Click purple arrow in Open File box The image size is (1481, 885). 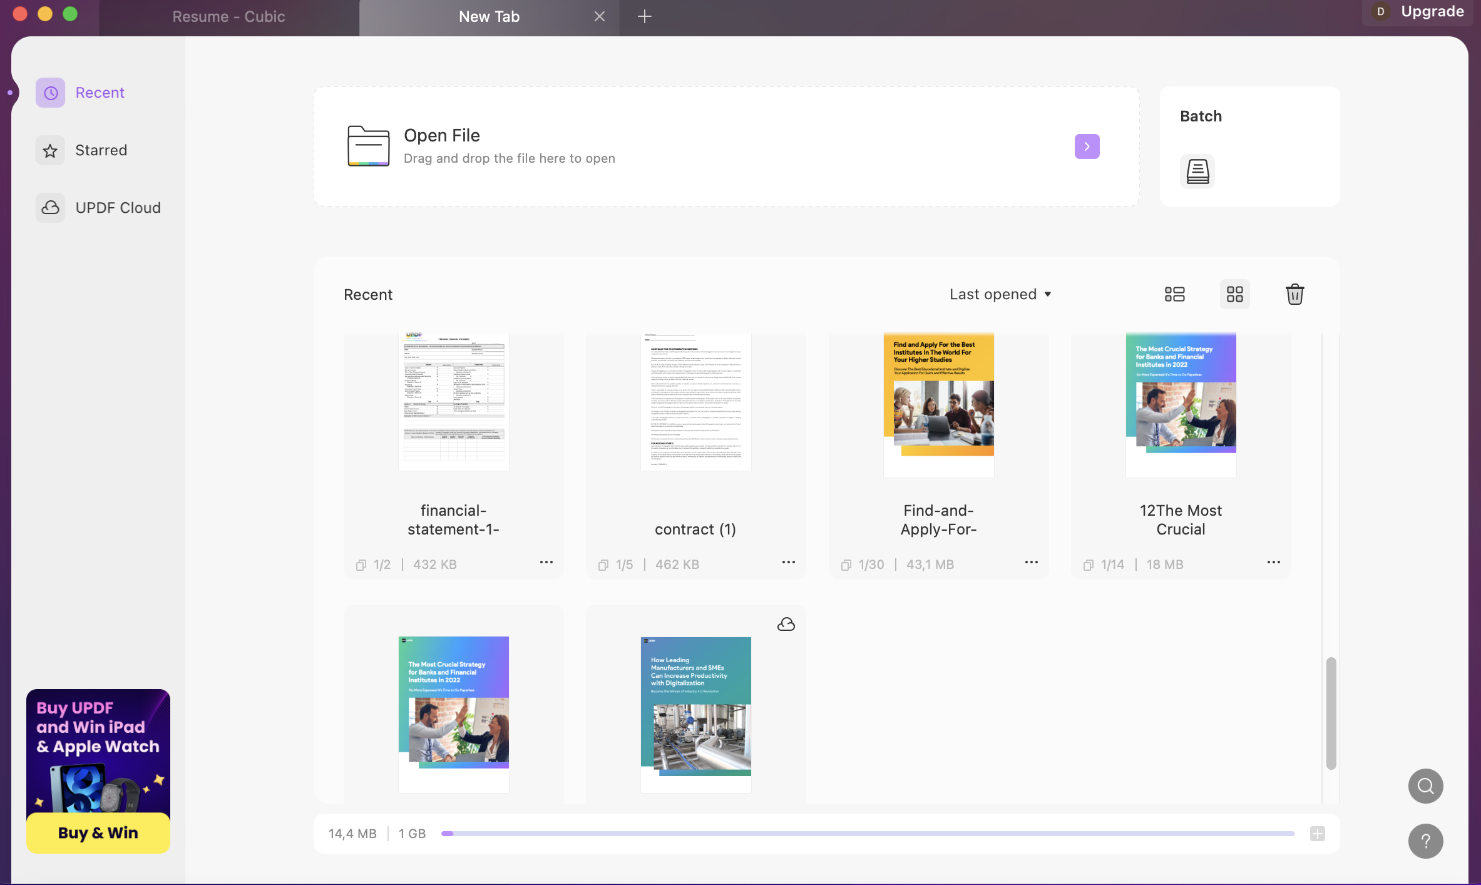pyautogui.click(x=1087, y=146)
